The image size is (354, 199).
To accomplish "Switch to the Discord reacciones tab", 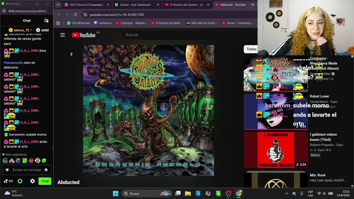I will pyautogui.click(x=86, y=5).
